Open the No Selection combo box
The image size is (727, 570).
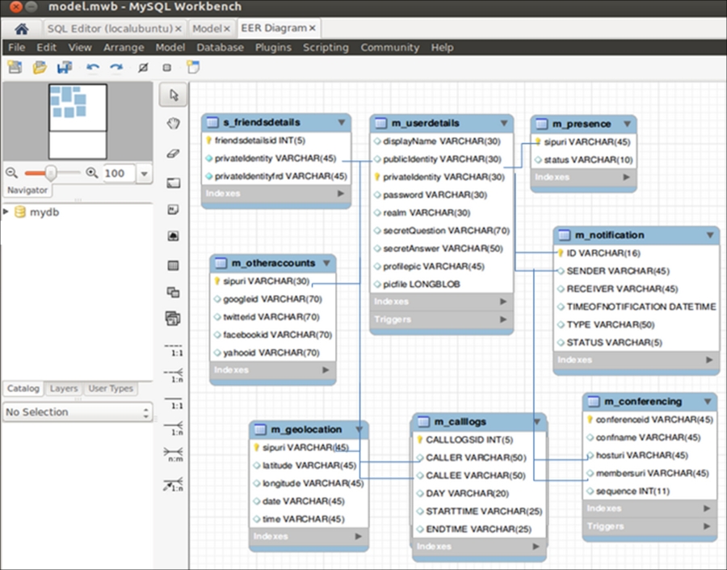click(78, 412)
